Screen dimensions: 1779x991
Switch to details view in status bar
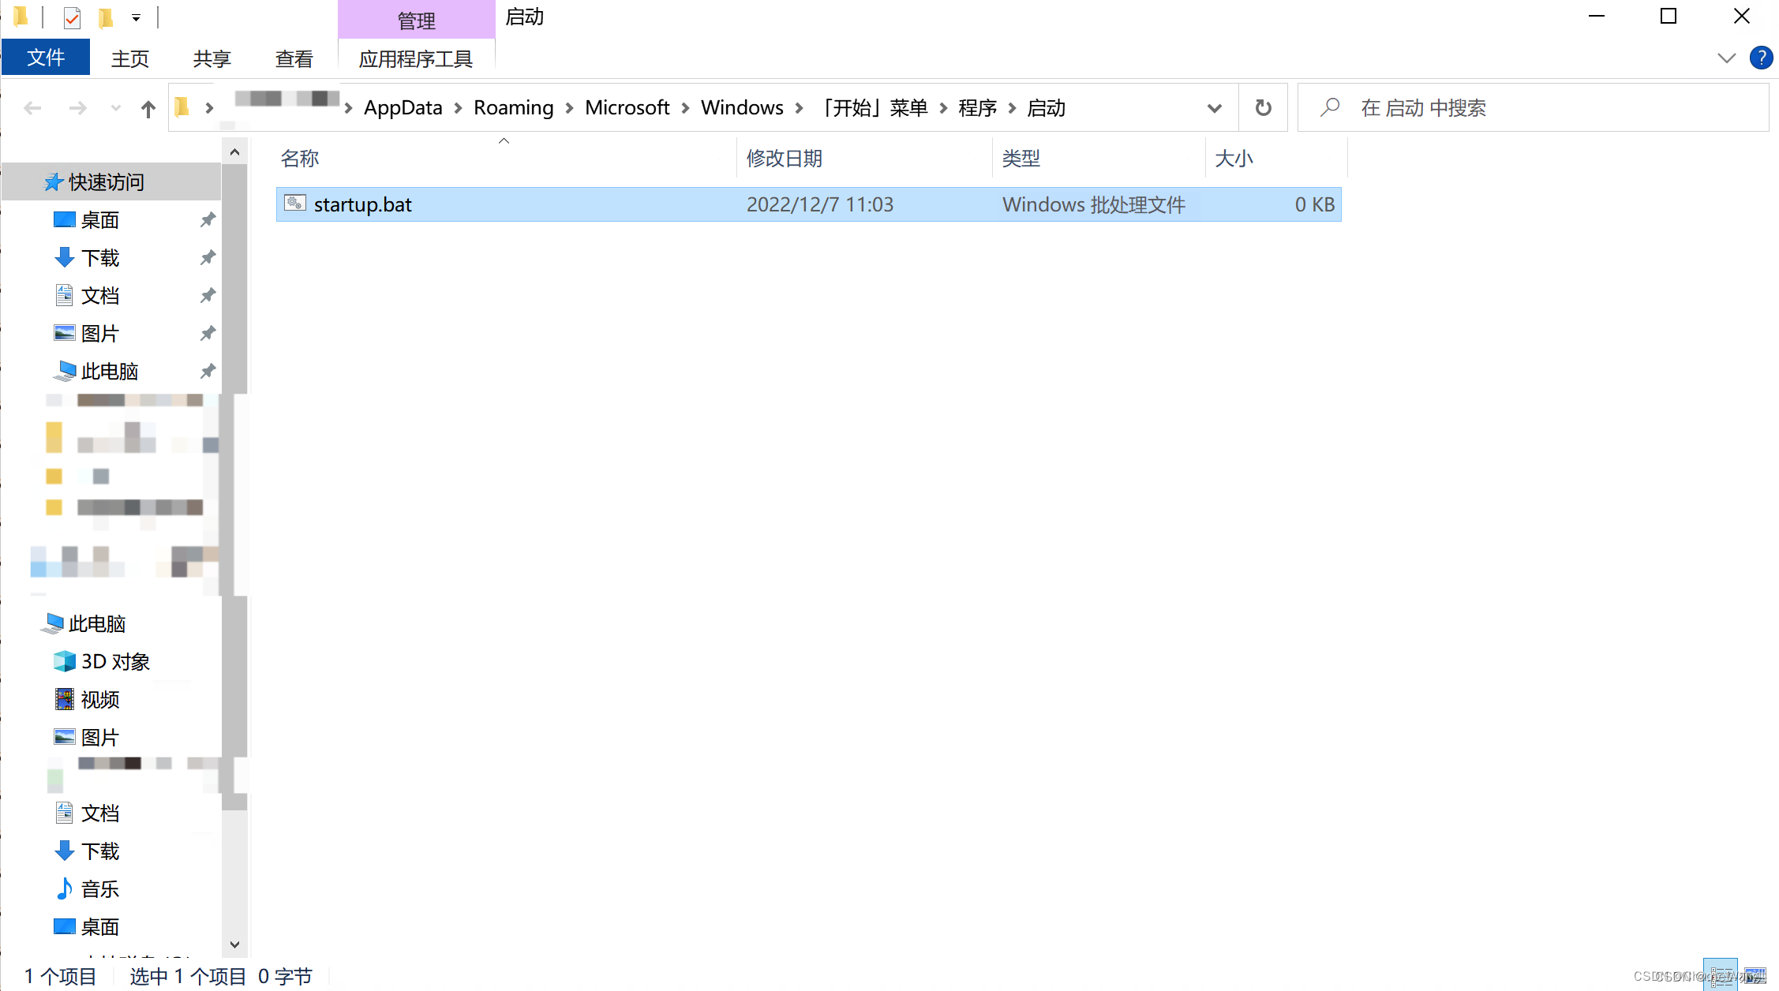pyautogui.click(x=1721, y=975)
